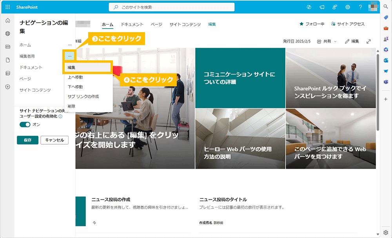Open the user profile avatar
This screenshot has height=238, width=392.
(x=372, y=7)
